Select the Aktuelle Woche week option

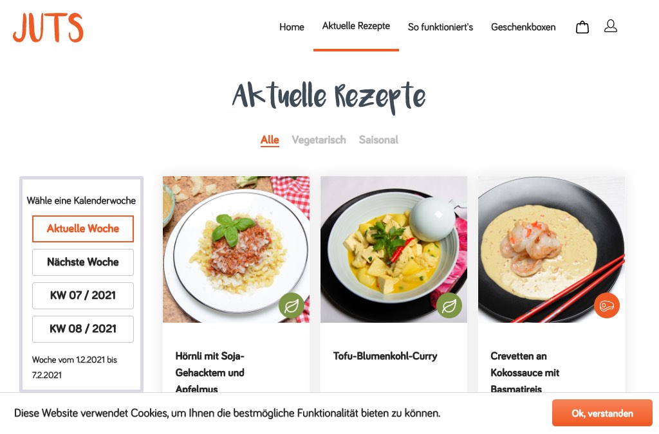(x=83, y=229)
